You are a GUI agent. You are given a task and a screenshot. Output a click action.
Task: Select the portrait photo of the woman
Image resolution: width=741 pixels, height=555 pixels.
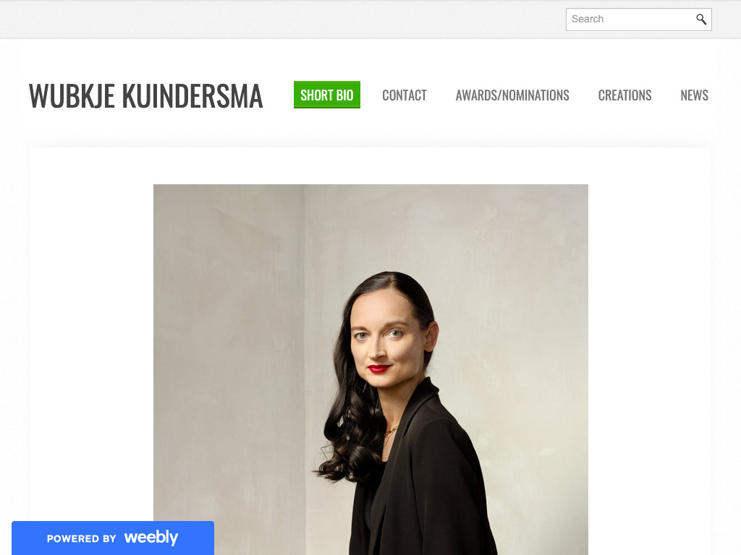click(x=370, y=369)
